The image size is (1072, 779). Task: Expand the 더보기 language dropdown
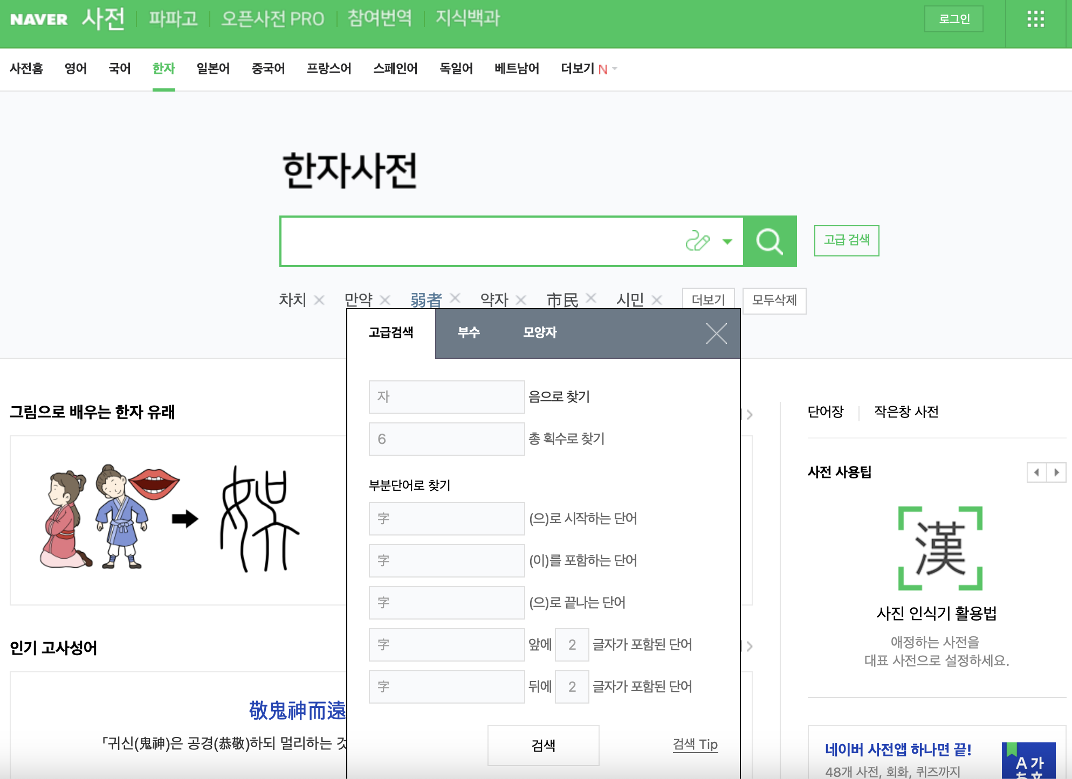point(588,68)
